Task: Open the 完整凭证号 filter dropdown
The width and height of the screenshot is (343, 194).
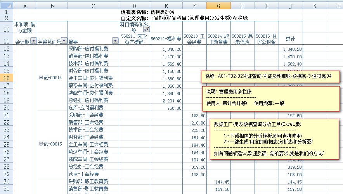Action: (64, 41)
